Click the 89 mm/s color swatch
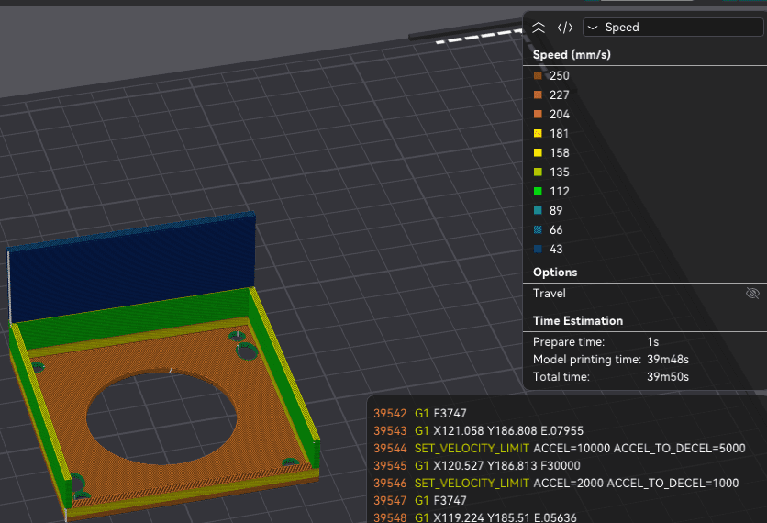The width and height of the screenshot is (767, 523). pos(538,210)
